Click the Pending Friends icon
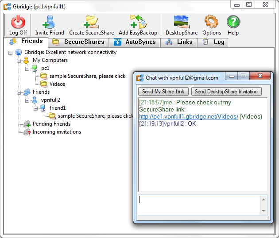This screenshot has height=238, width=279. (27, 124)
